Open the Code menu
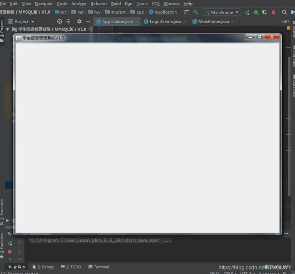 pyautogui.click(x=62, y=4)
